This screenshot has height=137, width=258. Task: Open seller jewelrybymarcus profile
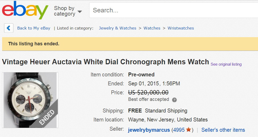[149, 130]
